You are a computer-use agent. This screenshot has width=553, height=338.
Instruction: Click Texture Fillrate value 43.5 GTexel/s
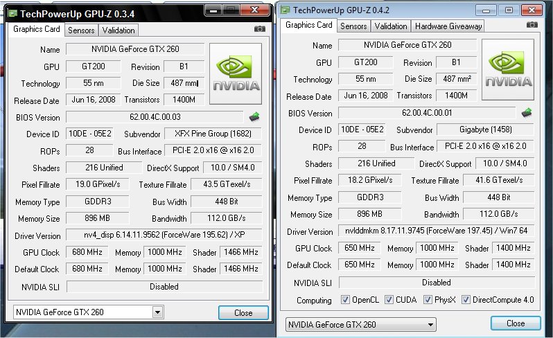[x=227, y=184]
